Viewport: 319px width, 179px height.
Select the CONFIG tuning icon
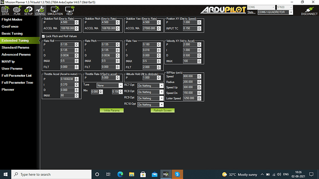click(x=40, y=11)
